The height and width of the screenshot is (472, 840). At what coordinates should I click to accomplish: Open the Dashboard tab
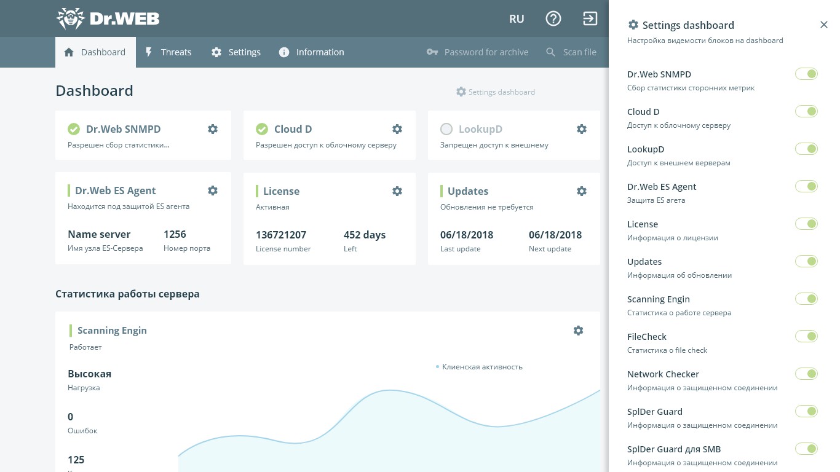tap(95, 52)
